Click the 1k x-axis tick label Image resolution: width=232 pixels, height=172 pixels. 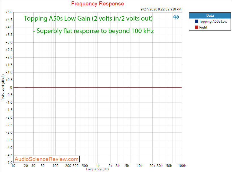(x=98, y=166)
